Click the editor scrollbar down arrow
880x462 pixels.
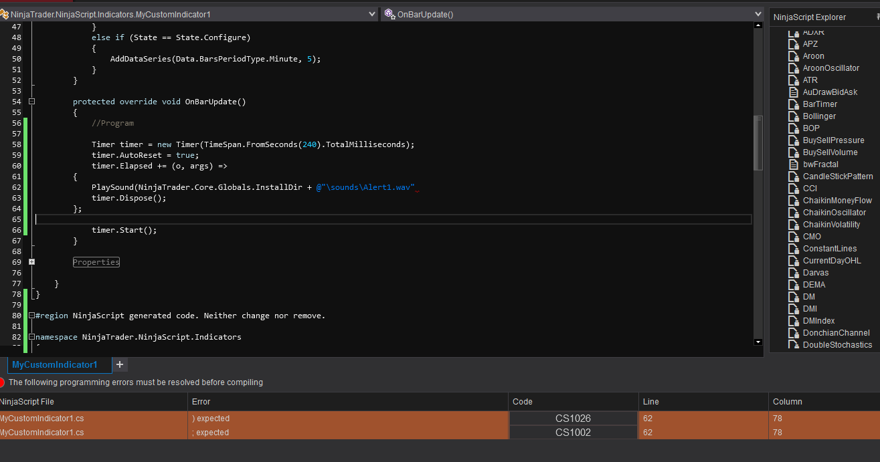758,342
